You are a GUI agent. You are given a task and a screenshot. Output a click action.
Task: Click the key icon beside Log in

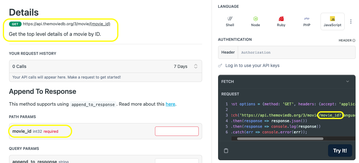point(220,66)
